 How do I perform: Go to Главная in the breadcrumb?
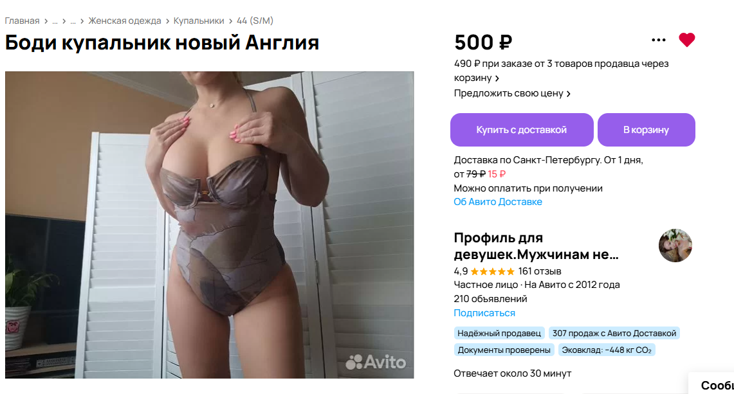pyautogui.click(x=22, y=21)
